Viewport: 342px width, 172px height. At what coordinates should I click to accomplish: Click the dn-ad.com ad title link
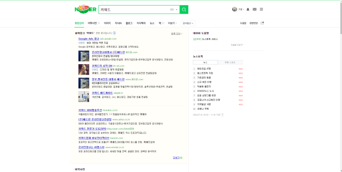tap(102, 66)
